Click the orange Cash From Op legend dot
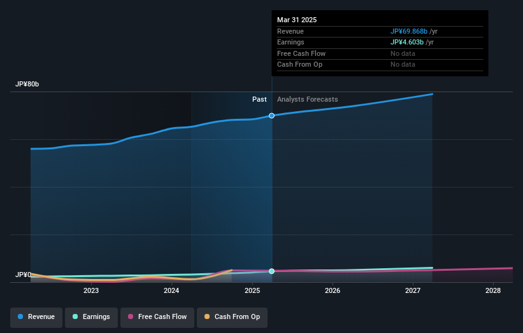The width and height of the screenshot is (523, 333). 207,316
